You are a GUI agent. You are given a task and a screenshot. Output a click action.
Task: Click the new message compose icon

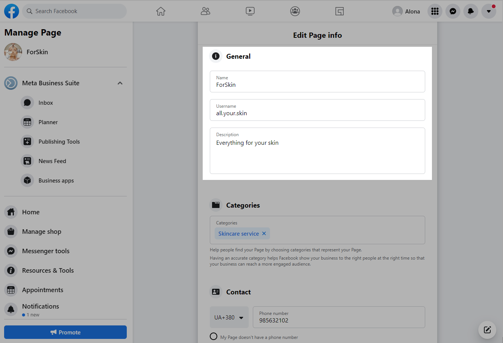(487, 330)
